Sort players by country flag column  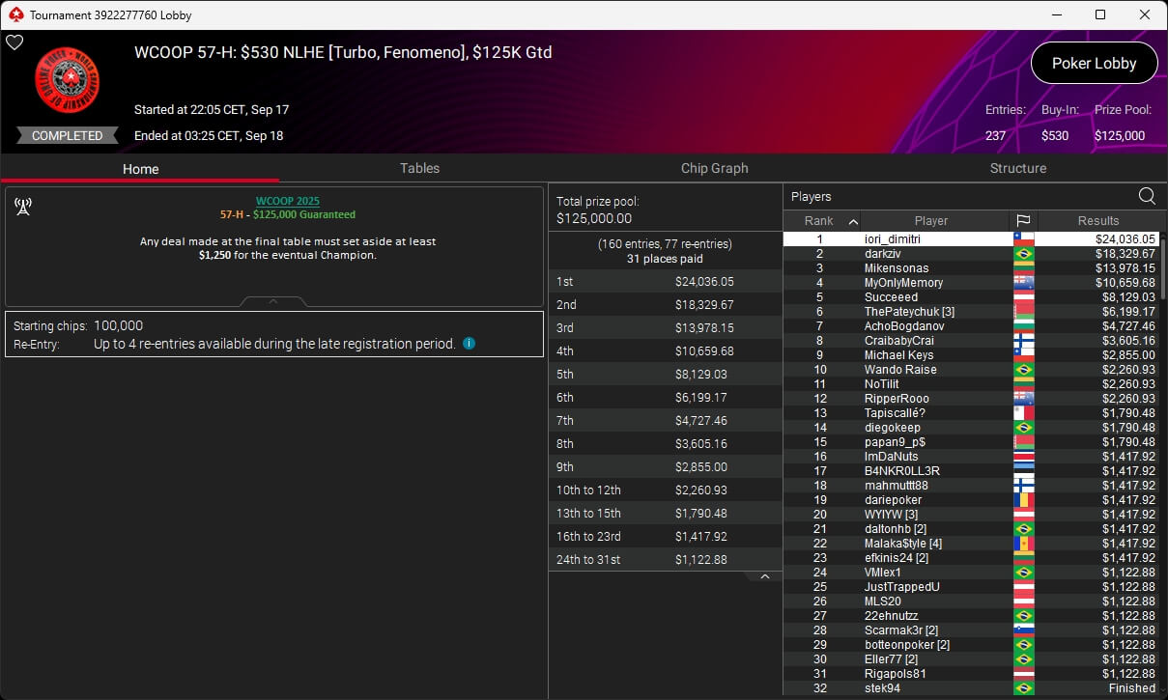coord(1023,221)
